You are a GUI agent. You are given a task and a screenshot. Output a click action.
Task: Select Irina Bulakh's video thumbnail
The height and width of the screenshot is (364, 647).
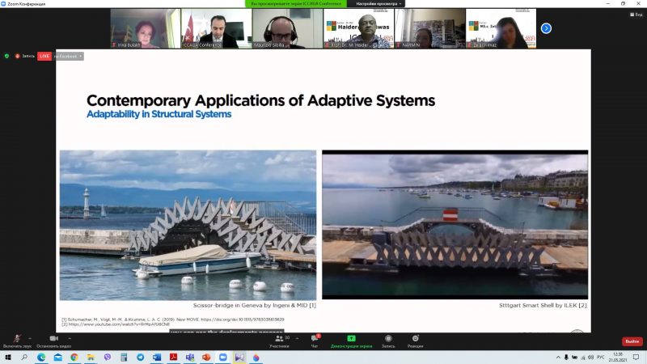(146, 28)
